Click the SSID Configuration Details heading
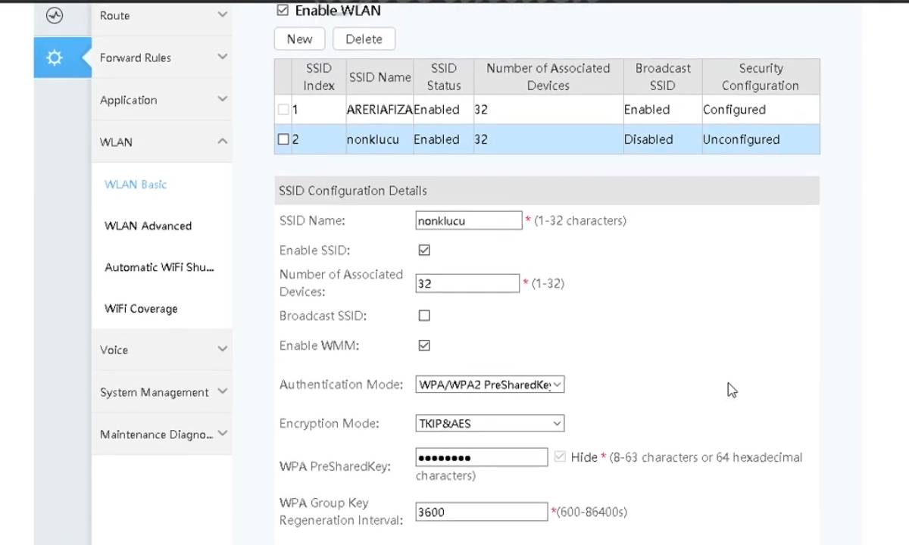 tap(352, 191)
